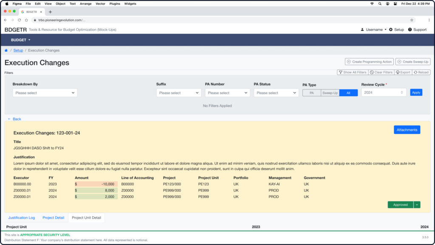Image resolution: width=435 pixels, height=245 pixels.
Task: Click the Back link
Action: [15, 119]
